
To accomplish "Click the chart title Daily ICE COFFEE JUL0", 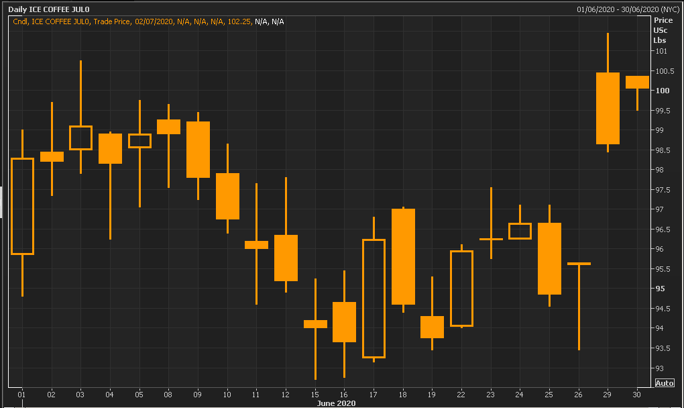I will 49,9.
